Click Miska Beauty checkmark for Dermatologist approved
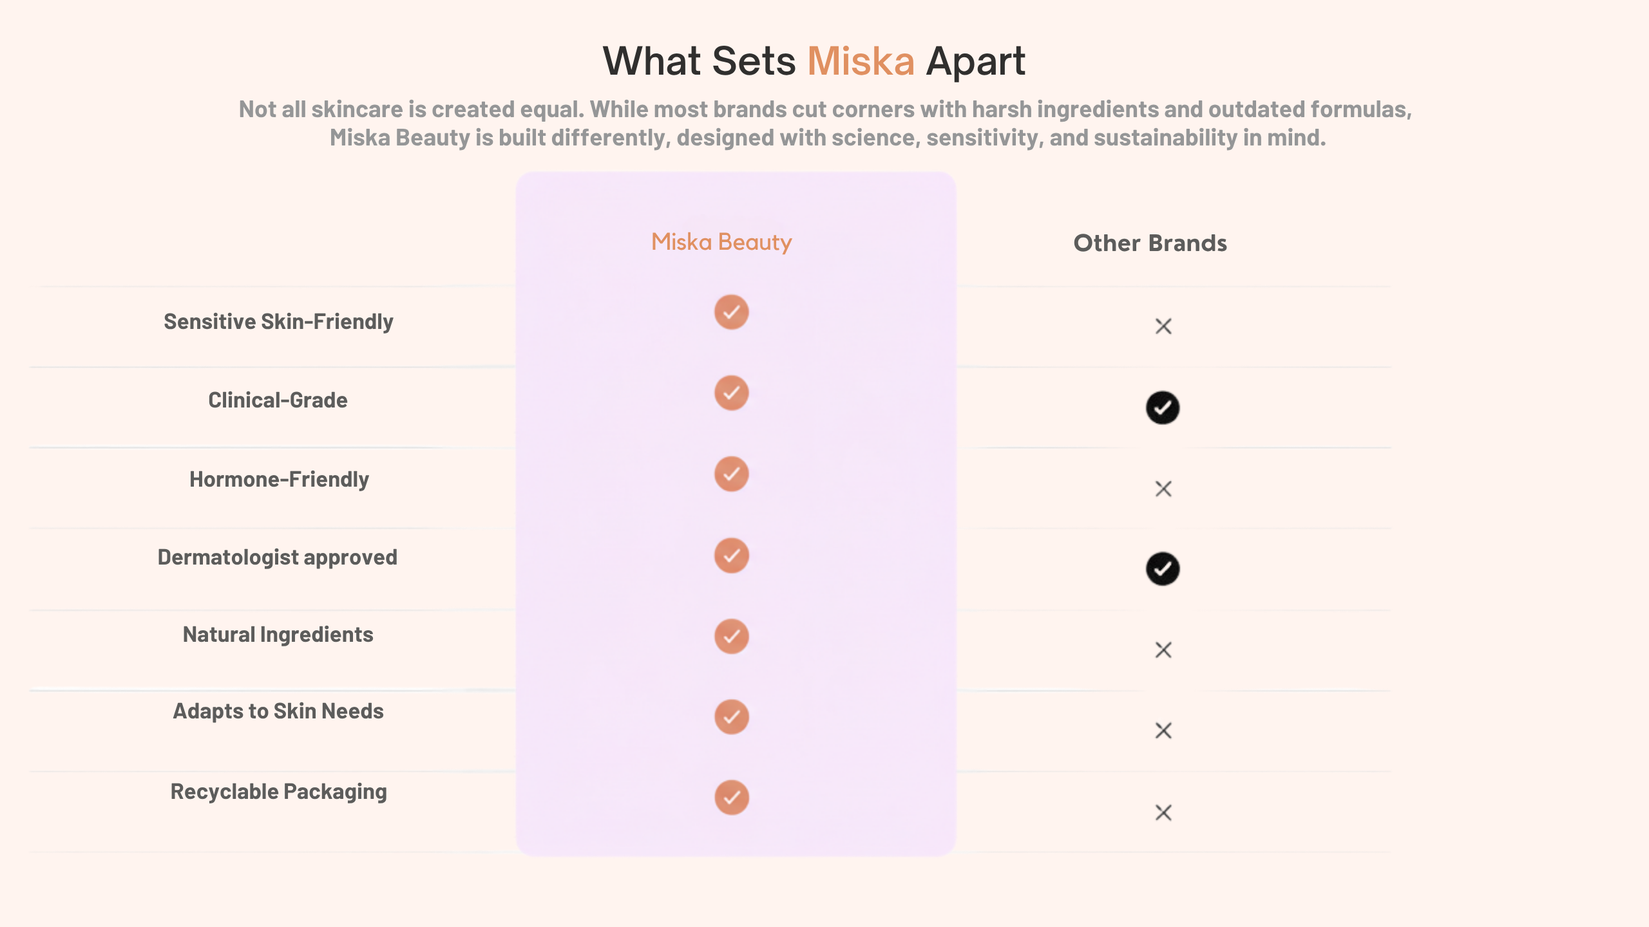Viewport: 1649px width, 927px height. click(x=731, y=555)
